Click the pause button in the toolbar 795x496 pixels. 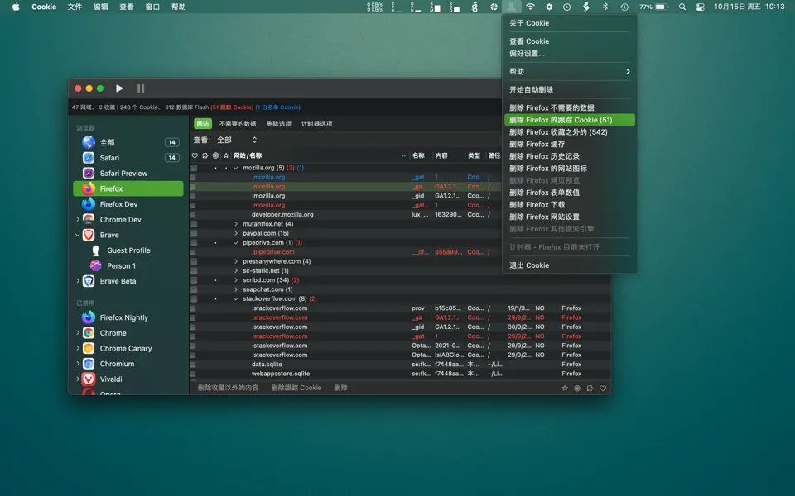coord(141,88)
